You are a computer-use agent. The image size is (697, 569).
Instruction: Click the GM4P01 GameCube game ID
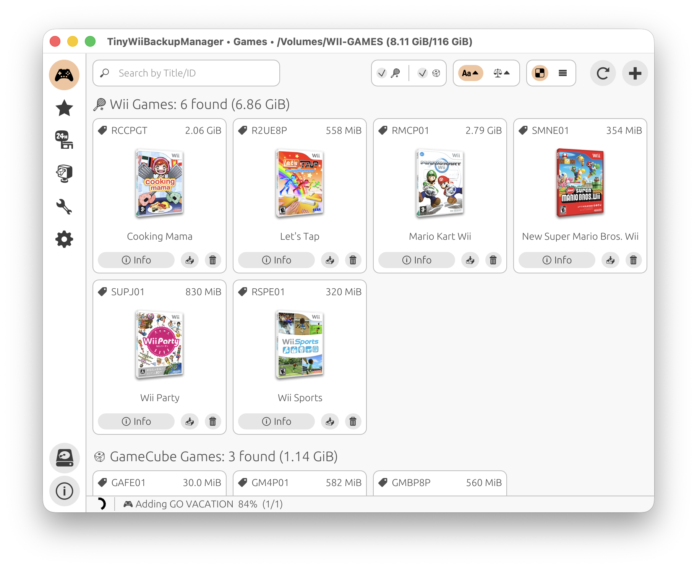[x=264, y=483]
